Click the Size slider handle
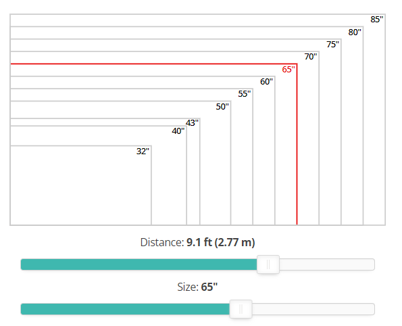 pos(241,309)
